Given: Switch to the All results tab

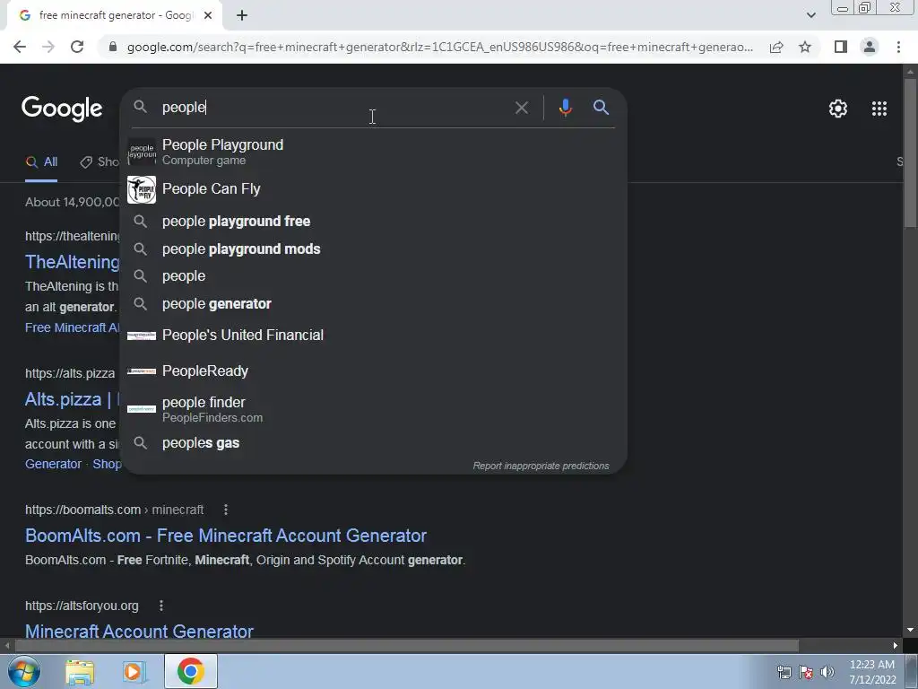Looking at the screenshot, I should pos(41,162).
